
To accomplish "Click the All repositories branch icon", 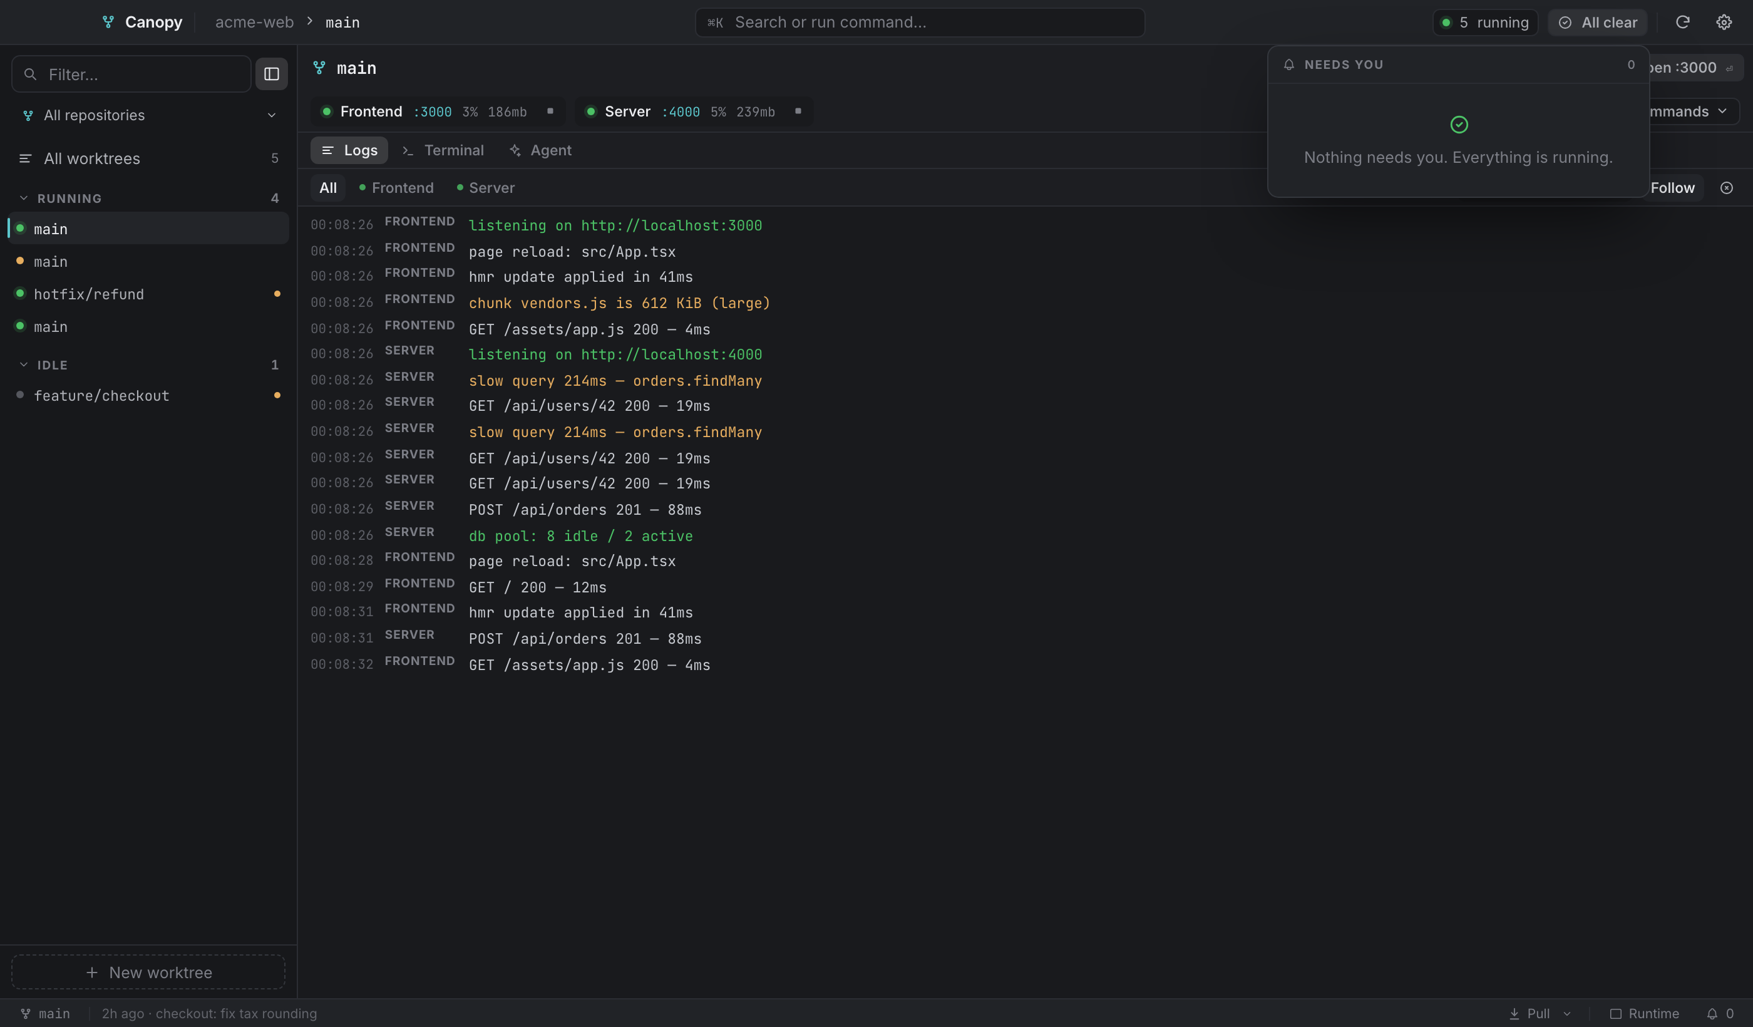I will tap(28, 115).
